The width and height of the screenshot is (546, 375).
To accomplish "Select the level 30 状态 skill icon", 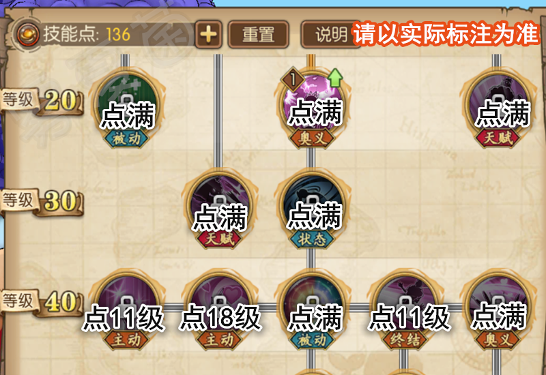I will coord(312,209).
